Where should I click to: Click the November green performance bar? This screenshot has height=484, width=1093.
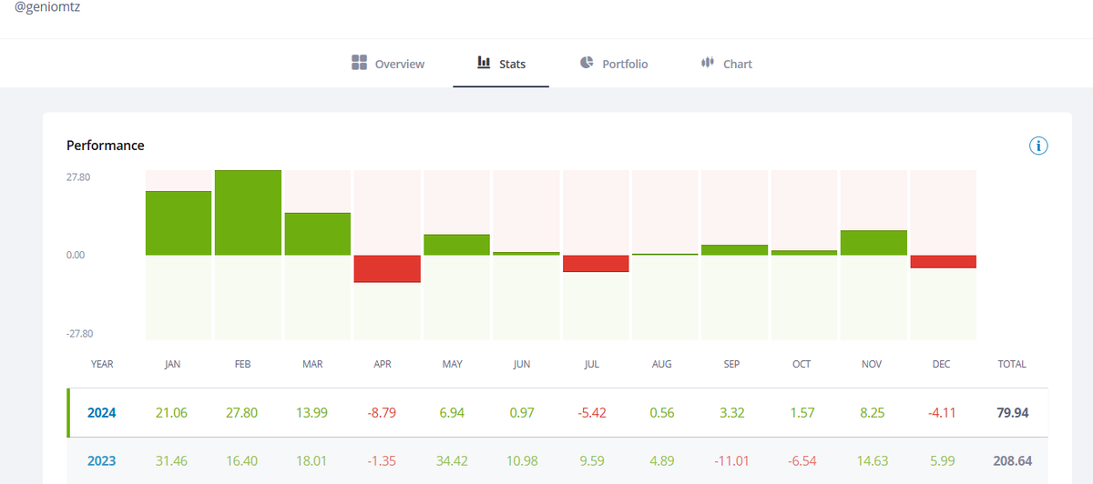[873, 243]
